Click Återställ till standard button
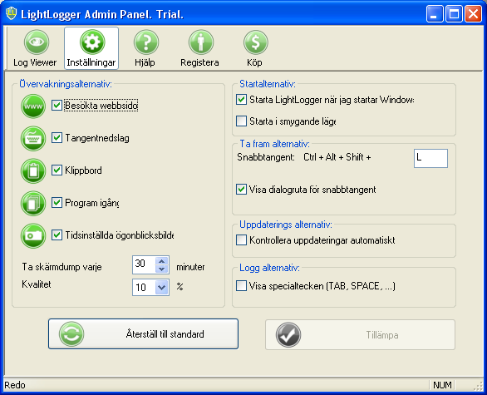This screenshot has height=395, width=487. point(143,334)
